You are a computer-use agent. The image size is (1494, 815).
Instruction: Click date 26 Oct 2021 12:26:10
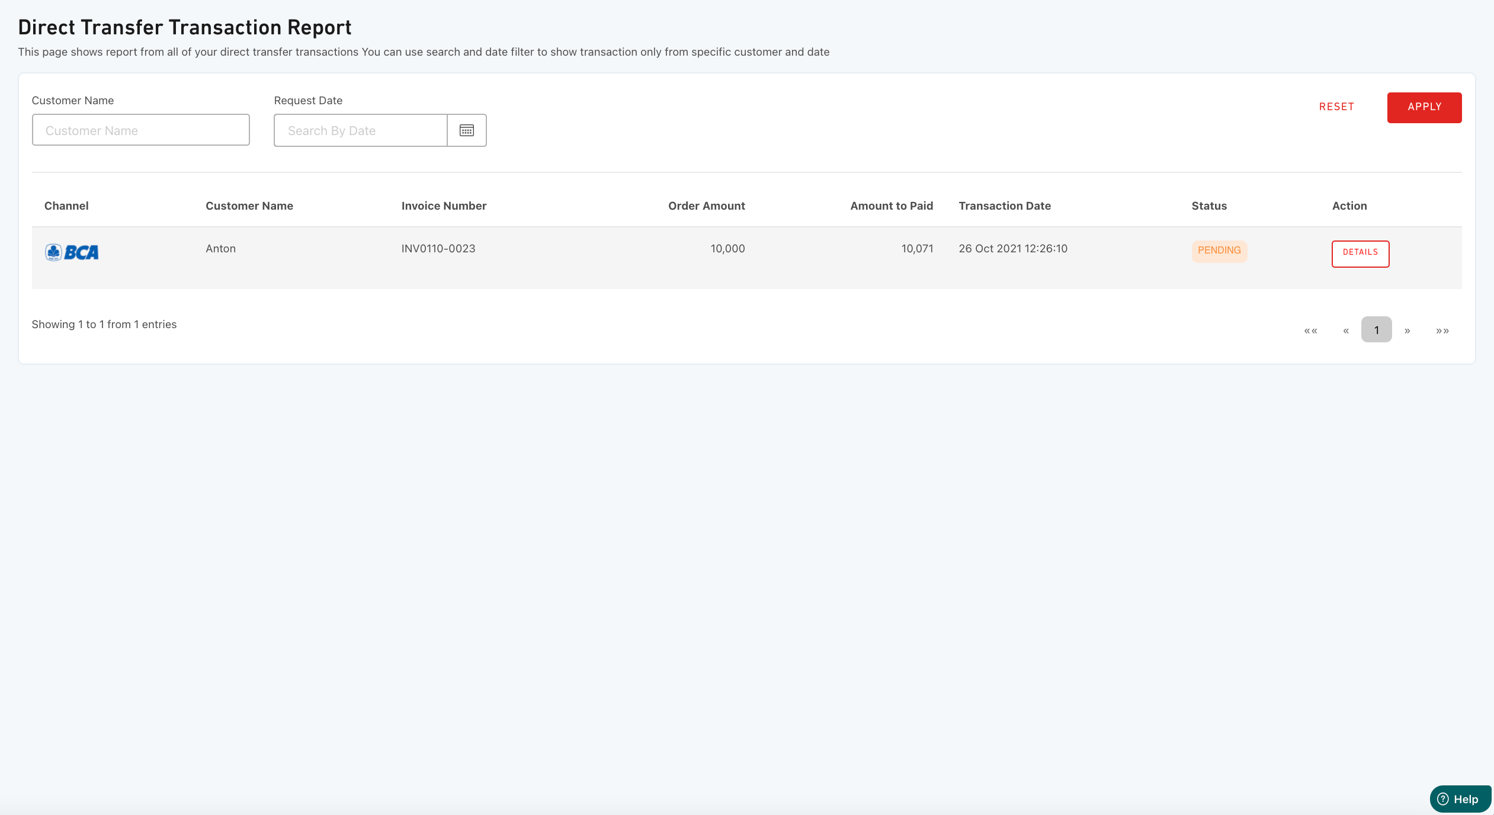1013,249
